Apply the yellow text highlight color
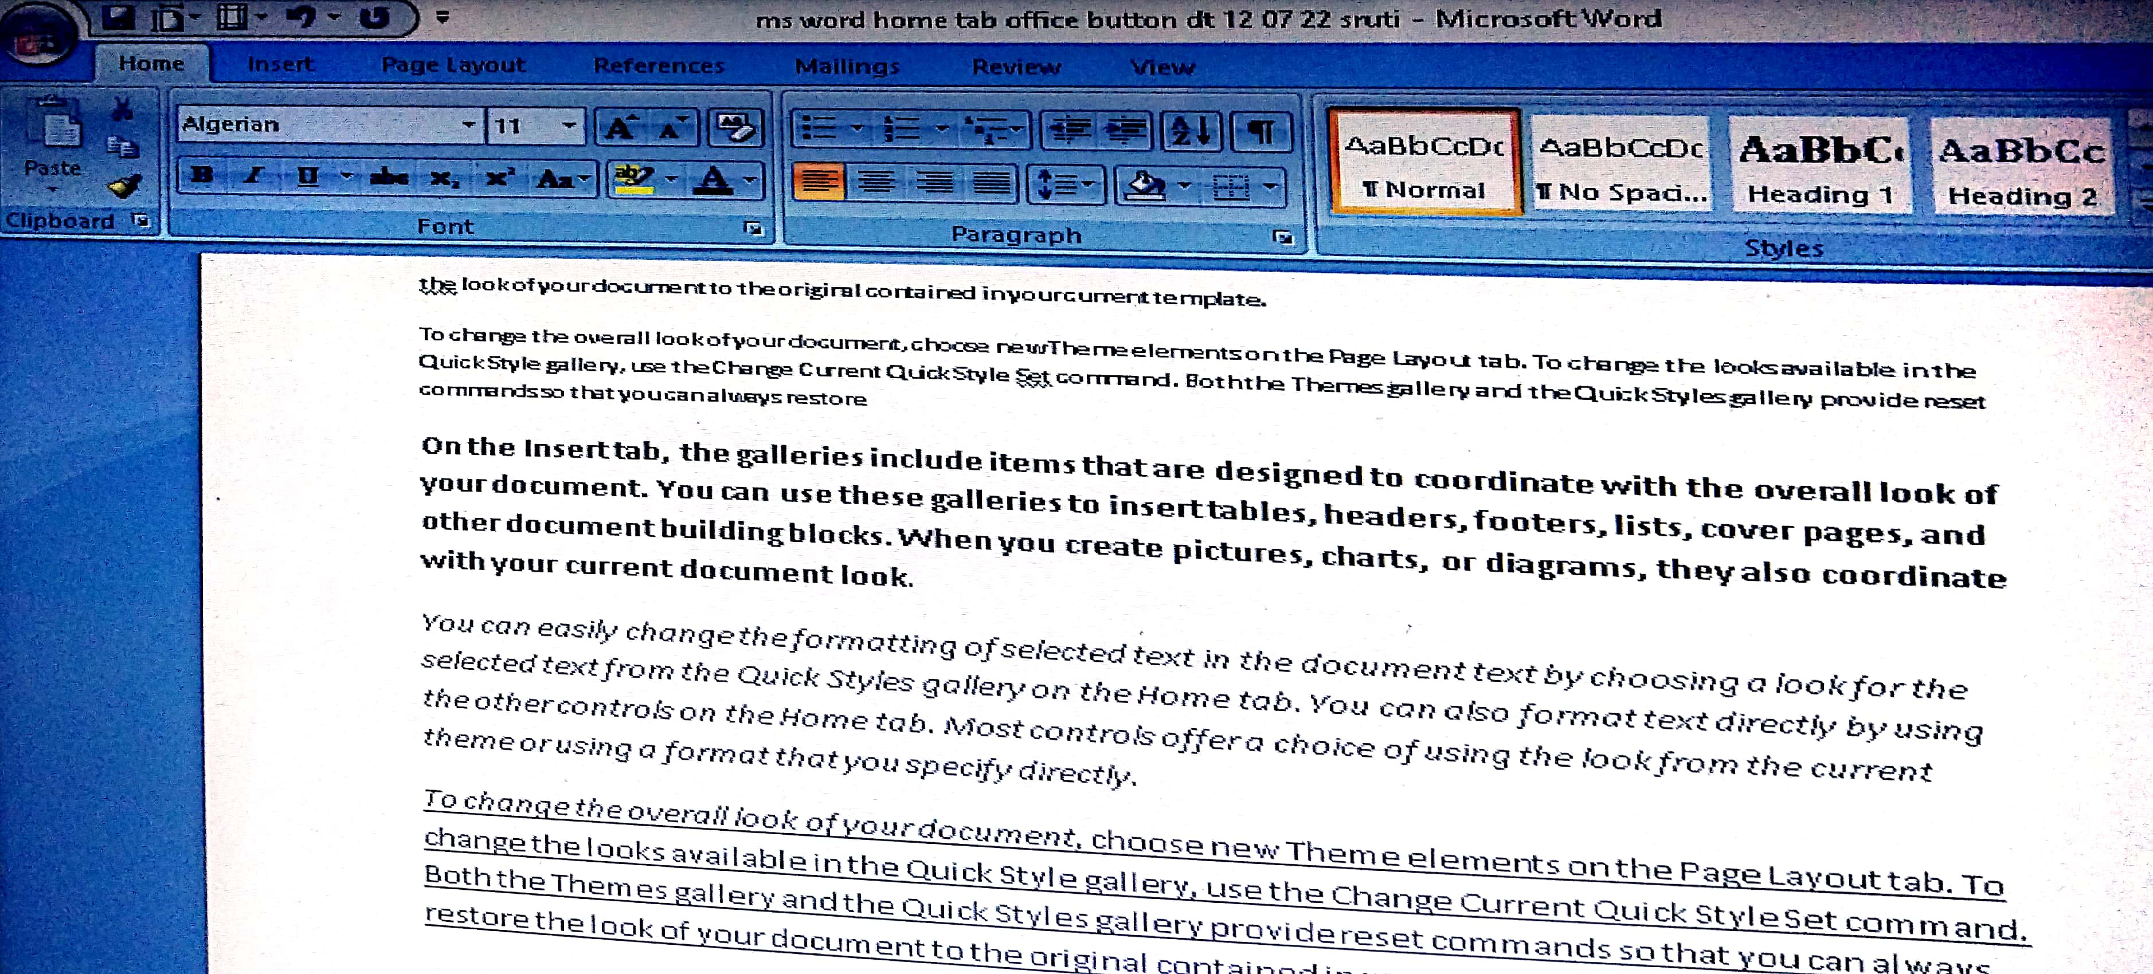Screen dimensions: 2153x974 [x=633, y=178]
